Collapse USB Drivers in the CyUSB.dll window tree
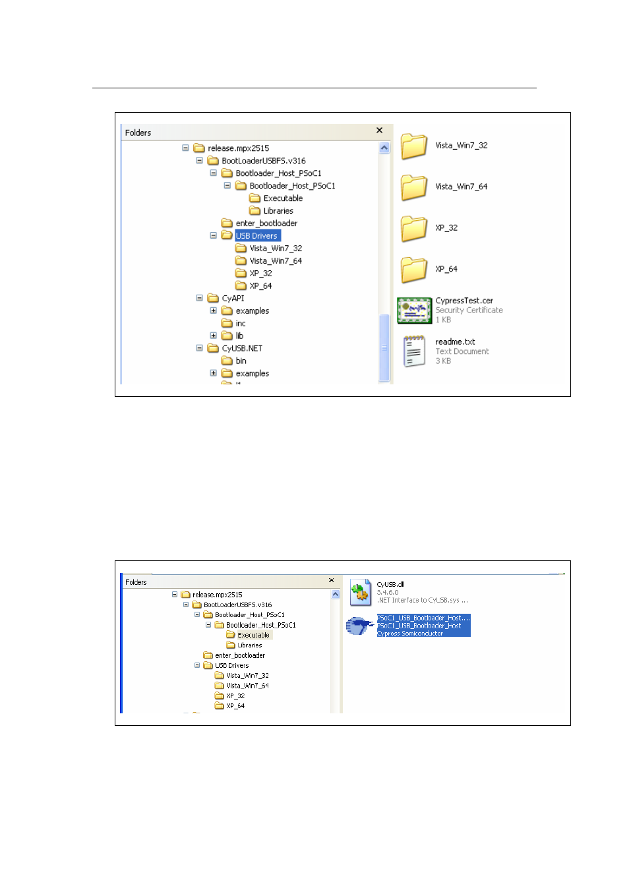This screenshot has width=629, height=890. [x=197, y=666]
